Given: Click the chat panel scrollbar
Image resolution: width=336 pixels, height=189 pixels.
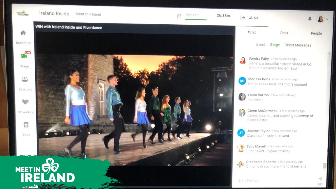Looking at the screenshot, I should click(325, 166).
